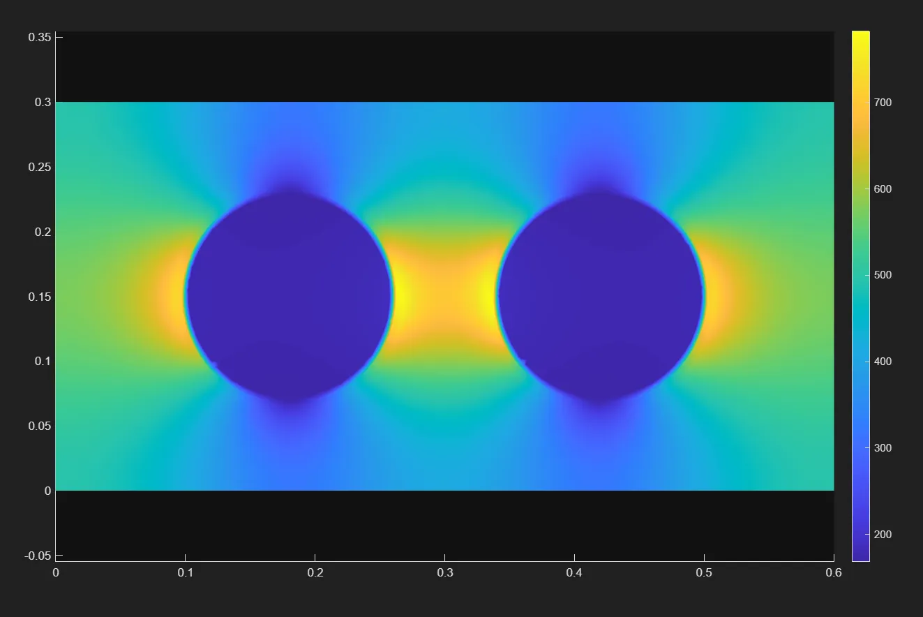Viewport: 923px width, 617px height.
Task: Click the black band above the heatmap
Action: [444, 66]
